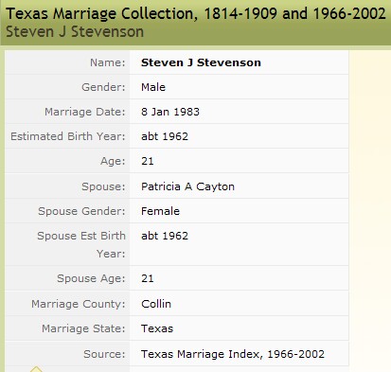
Task: Click the Spouse Gender value Female
Action: point(160,211)
